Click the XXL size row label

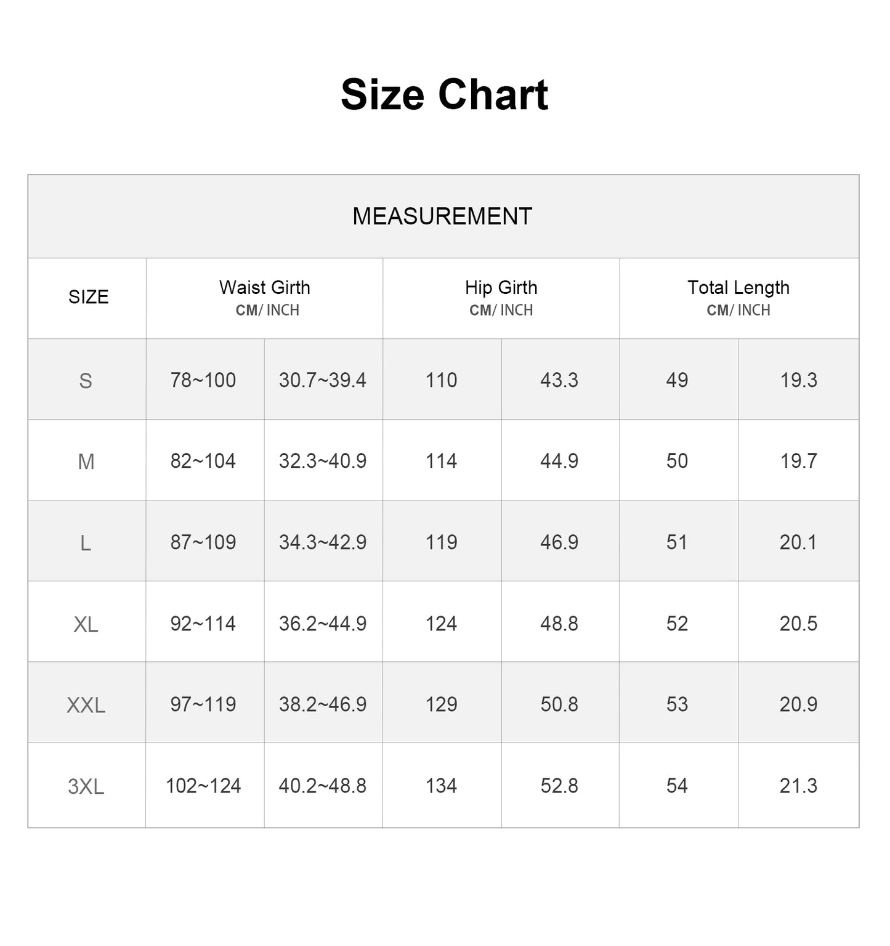point(86,705)
